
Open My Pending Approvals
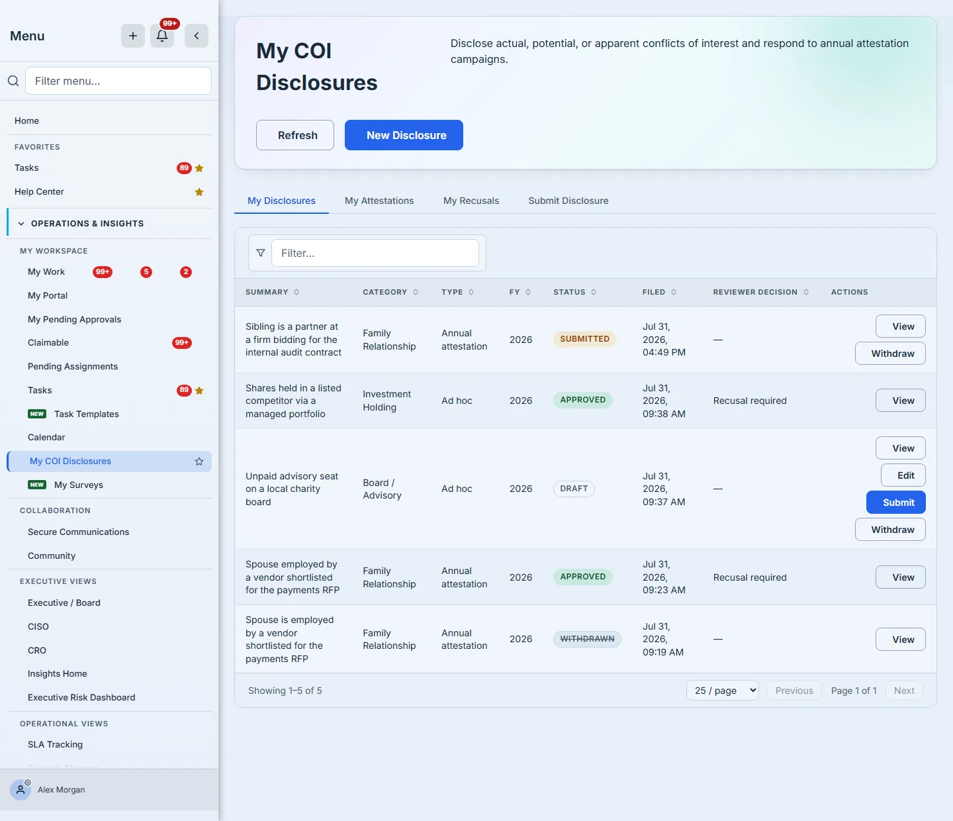(x=109, y=319)
